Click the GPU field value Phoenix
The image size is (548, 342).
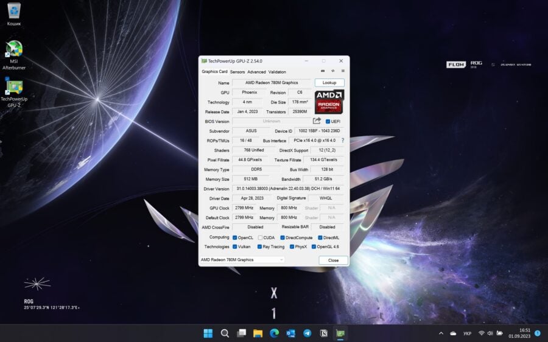click(249, 92)
